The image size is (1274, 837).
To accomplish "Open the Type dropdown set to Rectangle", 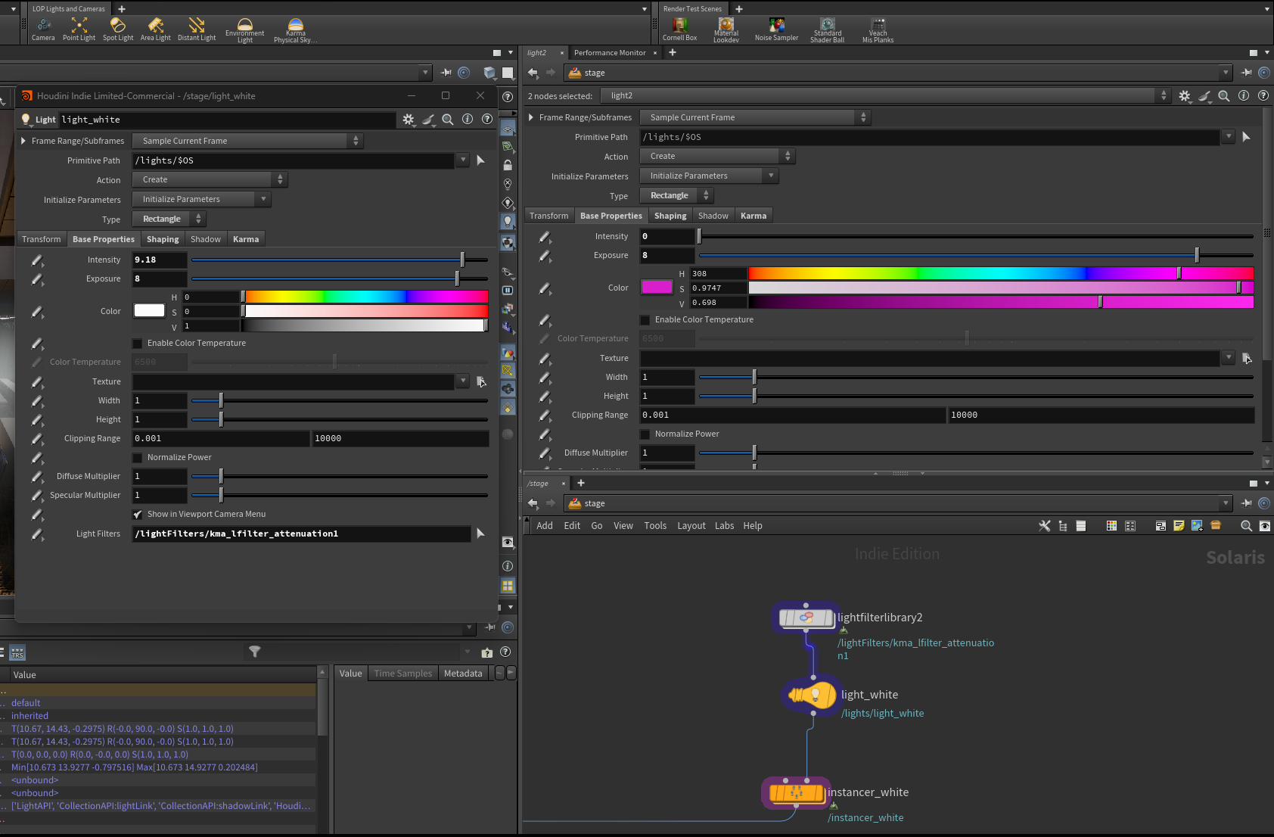I will coord(168,219).
